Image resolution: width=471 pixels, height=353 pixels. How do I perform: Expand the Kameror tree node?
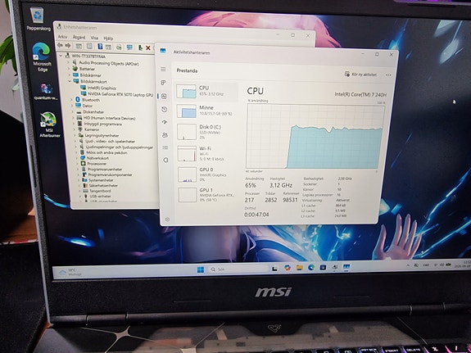(75, 129)
